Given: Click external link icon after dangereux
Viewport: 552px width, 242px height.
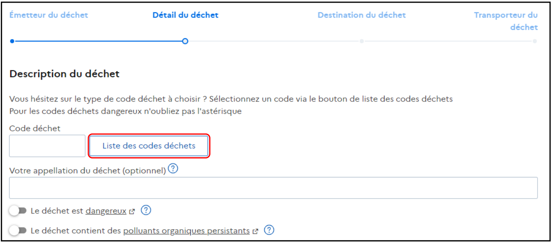Looking at the screenshot, I should [132, 212].
